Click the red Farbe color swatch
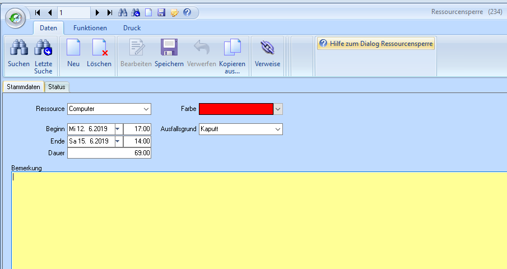The image size is (507, 269). tap(236, 109)
